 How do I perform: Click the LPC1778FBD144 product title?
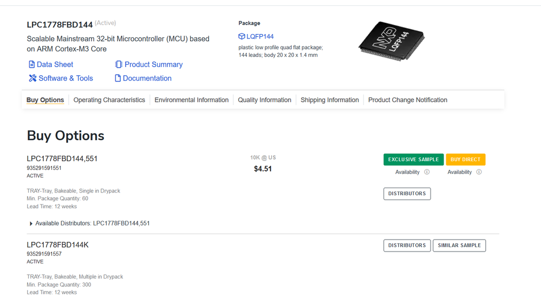(60, 25)
